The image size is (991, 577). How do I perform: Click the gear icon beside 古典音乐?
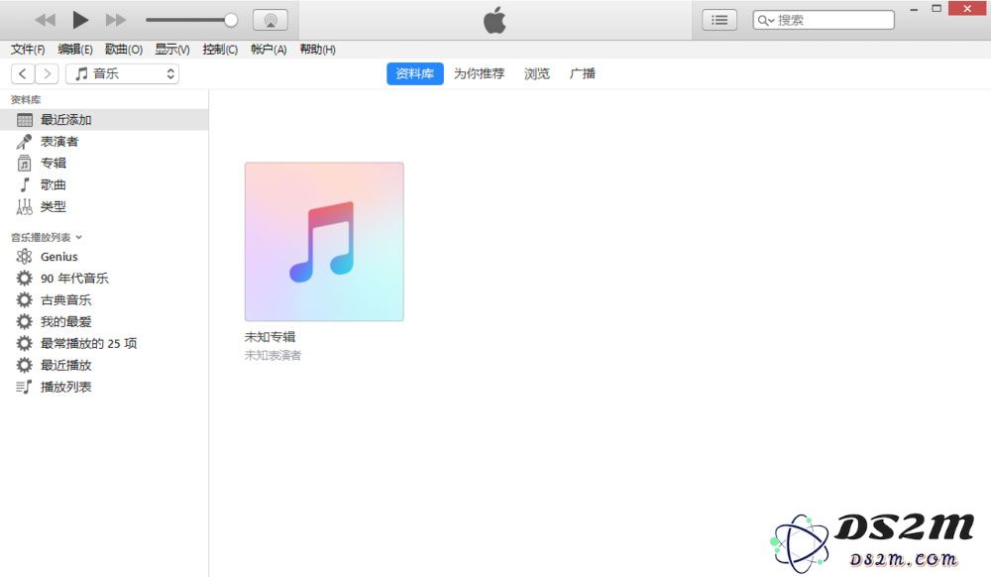[24, 299]
